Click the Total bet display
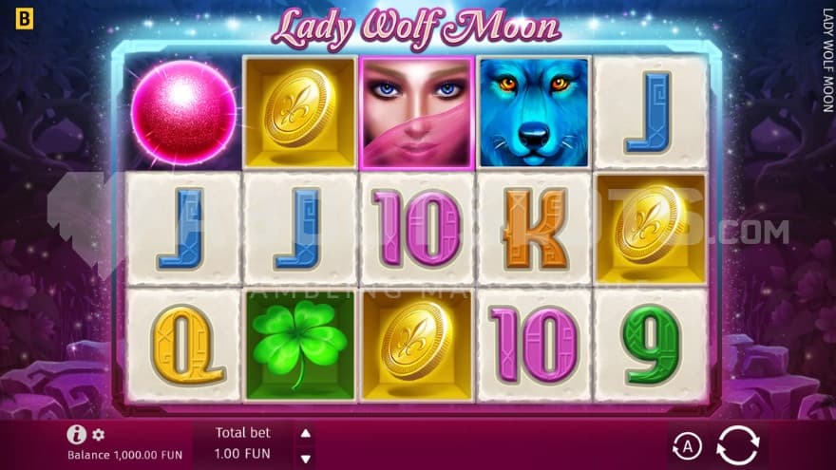Viewport: 836px width, 470px height. click(242, 443)
